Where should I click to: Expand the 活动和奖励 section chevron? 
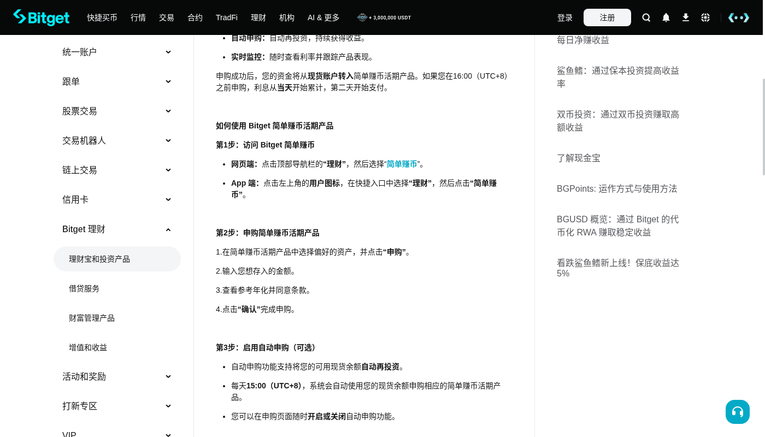(168, 376)
